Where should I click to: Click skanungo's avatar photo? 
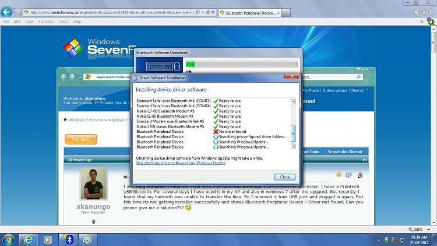(94, 184)
